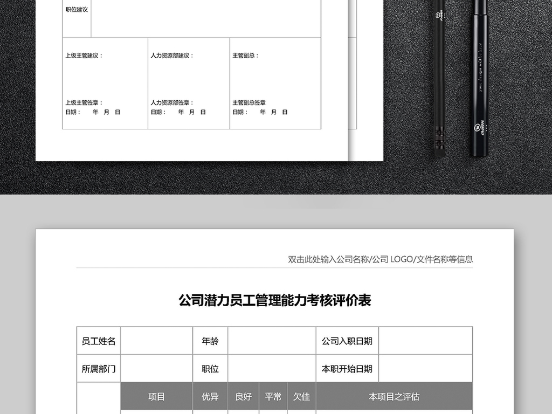Click the 平常 rating column header
Screen dimensions: 552x414
click(x=273, y=396)
